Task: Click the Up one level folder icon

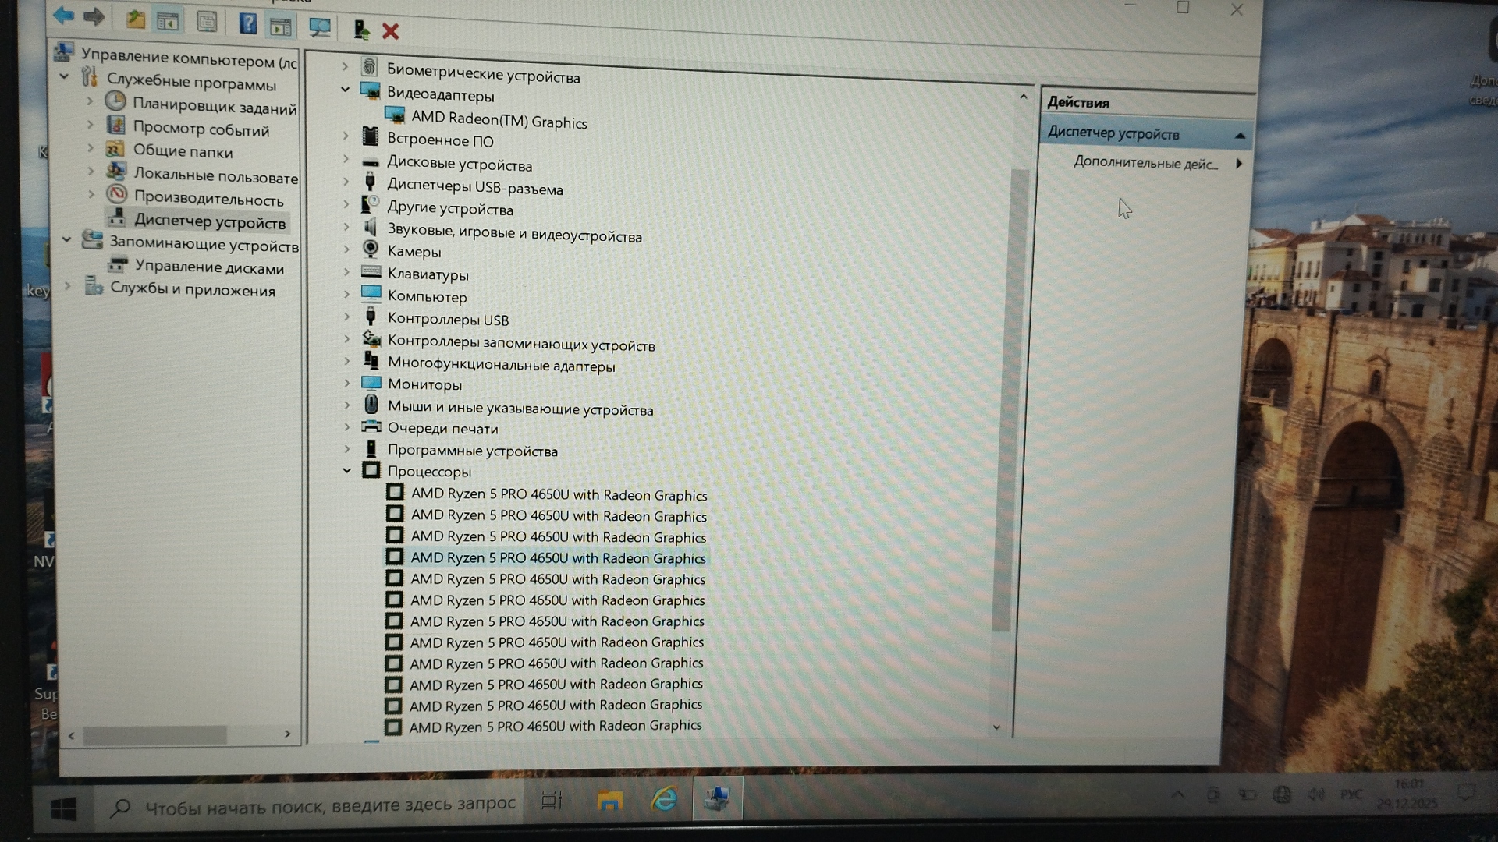Action: click(x=135, y=19)
